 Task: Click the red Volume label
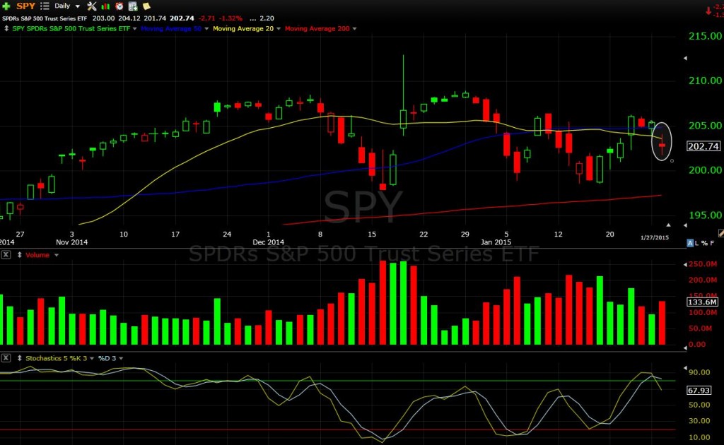point(37,255)
